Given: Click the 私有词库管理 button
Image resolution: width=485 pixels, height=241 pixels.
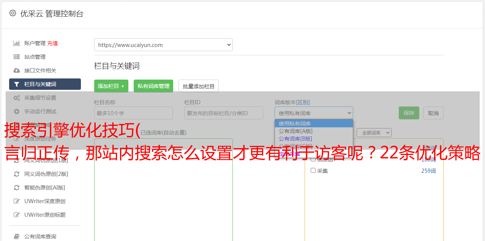Looking at the screenshot, I should (153, 86).
